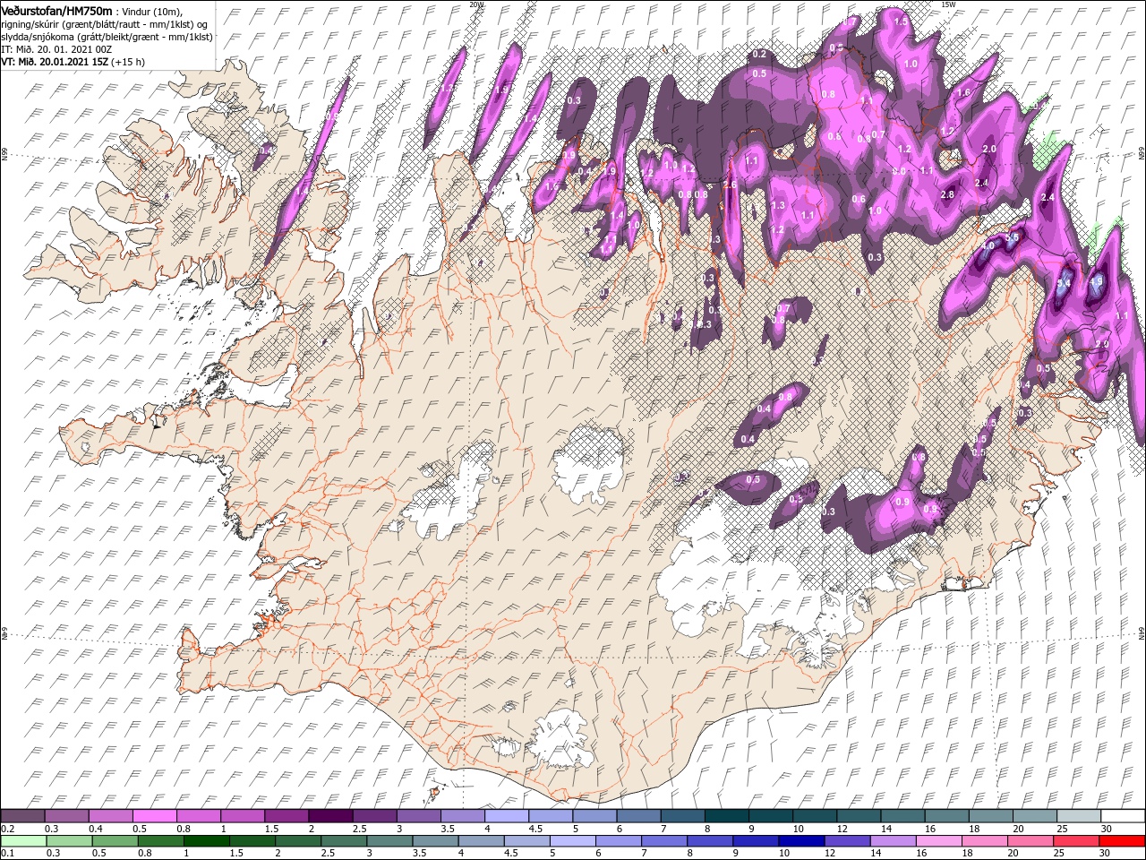Click the 0.1 label in lower legend row
The height and width of the screenshot is (860, 1146).
[x=7, y=853]
